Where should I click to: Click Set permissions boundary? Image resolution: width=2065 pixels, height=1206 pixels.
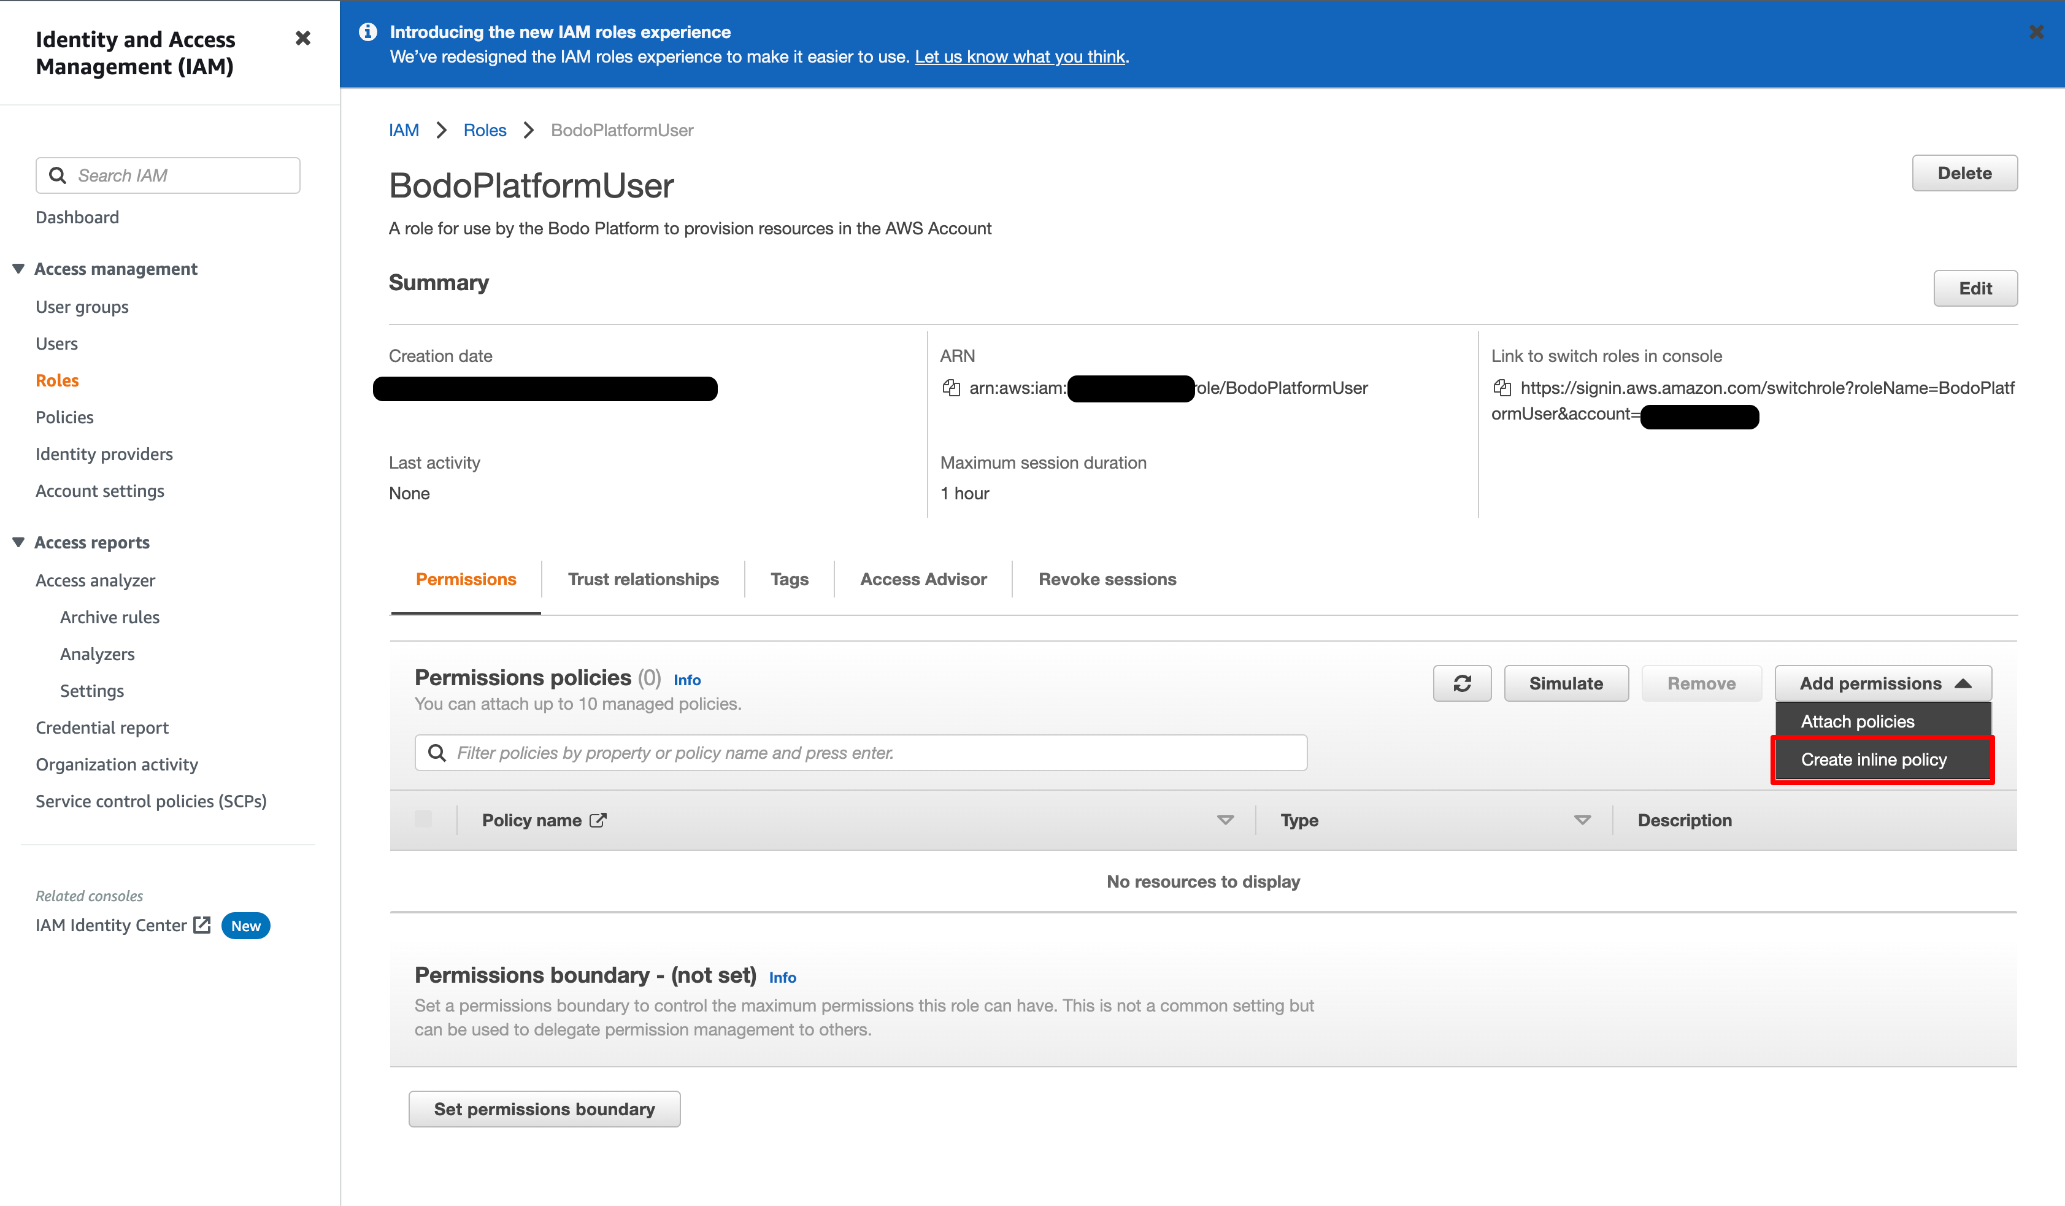[x=544, y=1108]
